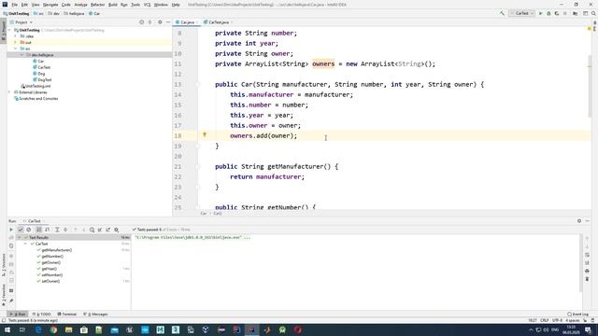Select Scratches and Consoles node
Screen dimensions: 598x336
click(x=36, y=98)
